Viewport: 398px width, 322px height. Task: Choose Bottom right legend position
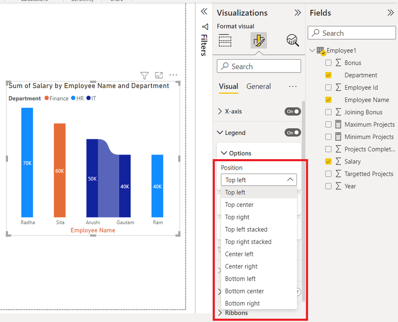coord(259,303)
